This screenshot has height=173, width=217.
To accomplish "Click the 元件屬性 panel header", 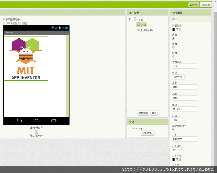I will tap(191, 13).
